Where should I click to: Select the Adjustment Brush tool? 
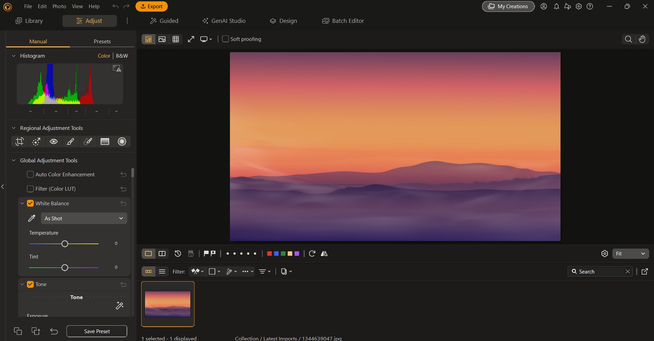click(71, 142)
